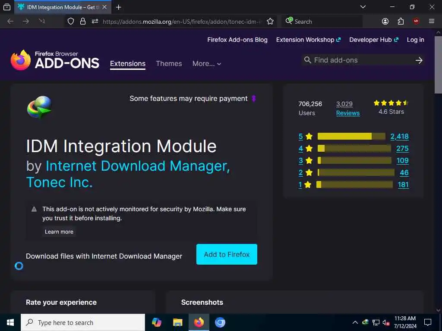Screen dimensions: 442x331
Task: Click the address bar URL field
Action: click(x=182, y=22)
